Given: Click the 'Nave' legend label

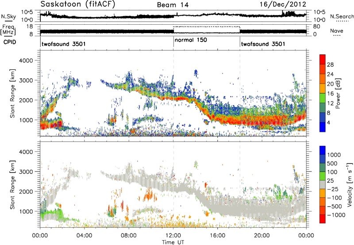Looking at the screenshot, I should [x=337, y=31].
